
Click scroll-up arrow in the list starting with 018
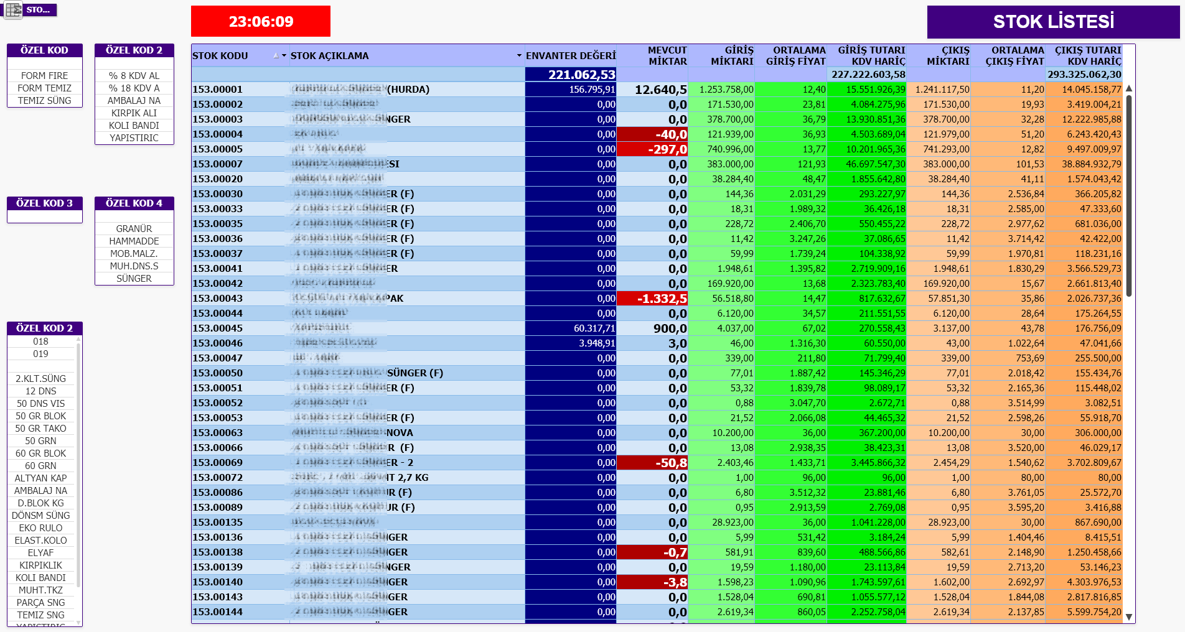tap(78, 340)
